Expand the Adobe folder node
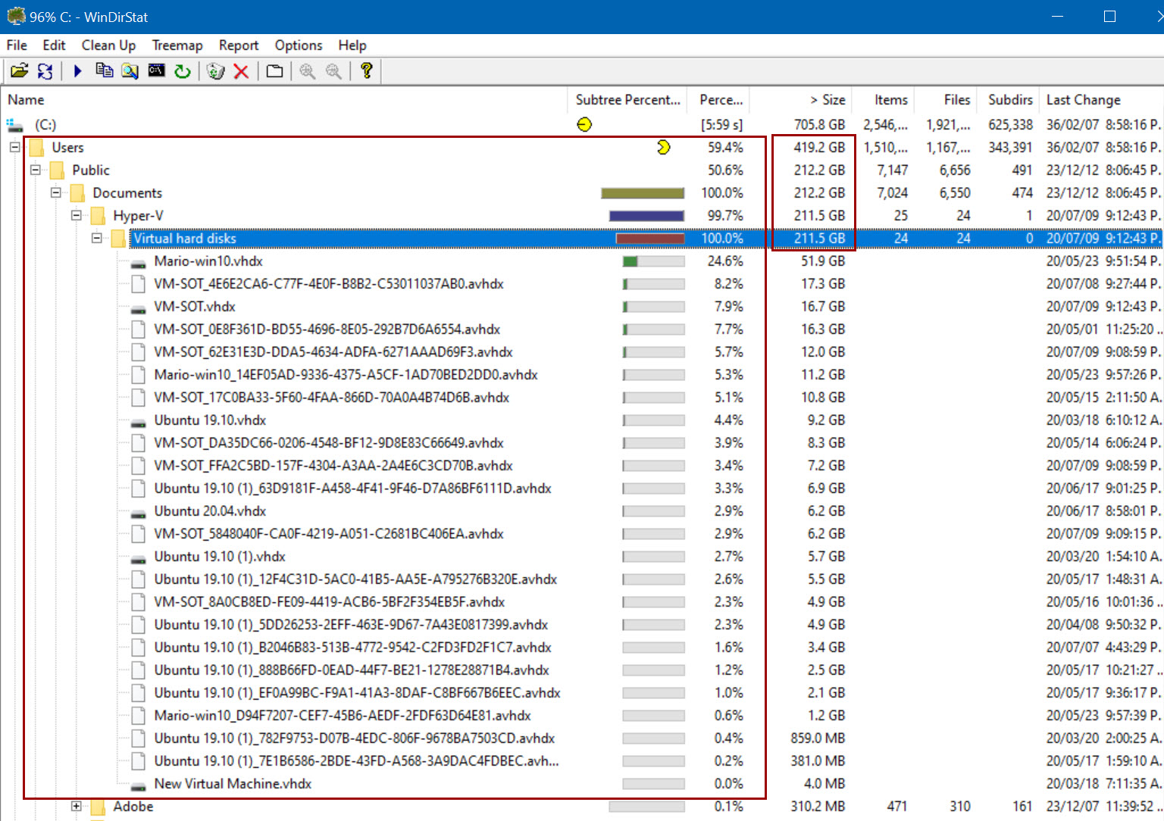1164x821 pixels. 76,806
